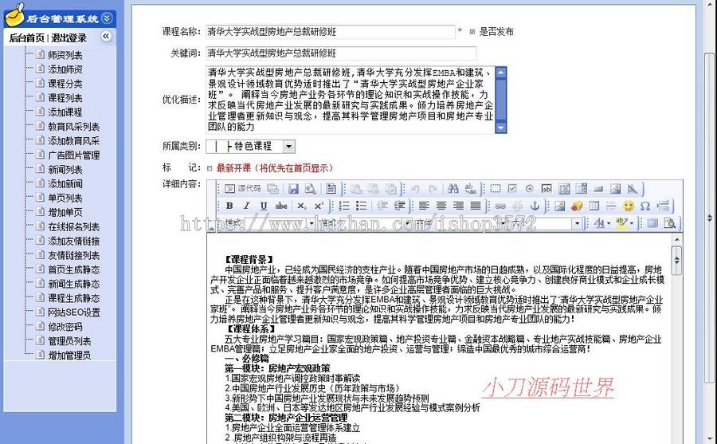Toggle the 是否发布 checkbox
717x444 pixels.
[x=472, y=32]
